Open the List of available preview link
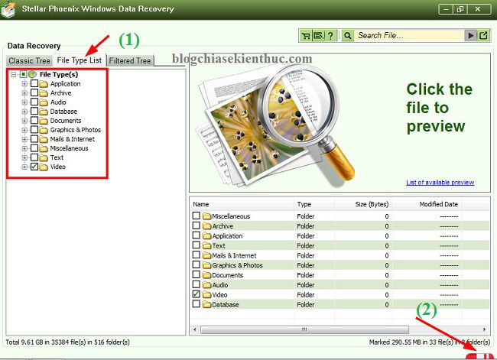The height and width of the screenshot is (360, 497). (440, 183)
